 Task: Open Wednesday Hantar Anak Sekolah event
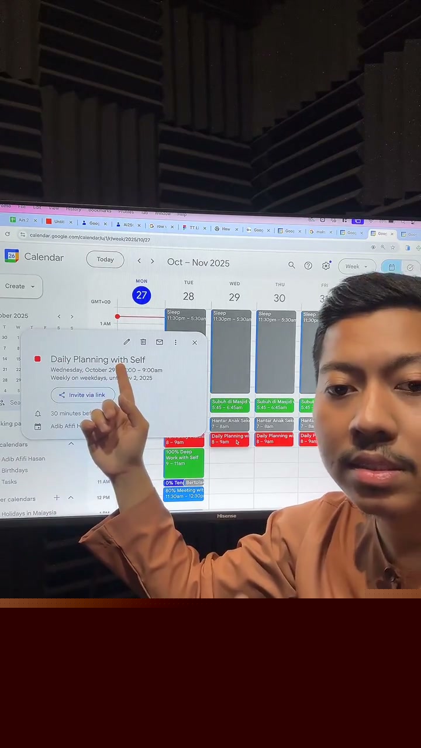[x=230, y=424]
